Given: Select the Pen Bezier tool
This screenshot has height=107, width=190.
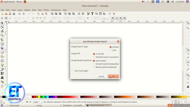Looking at the screenshot, I should [x=2, y=69].
